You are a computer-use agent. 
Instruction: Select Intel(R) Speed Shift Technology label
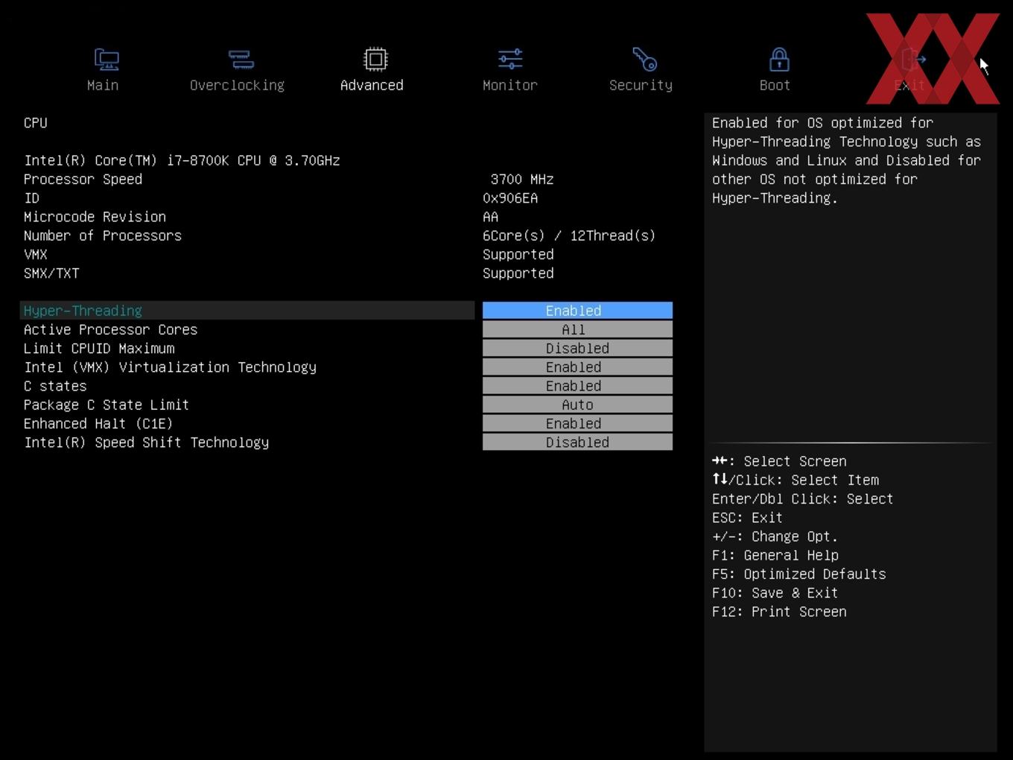coord(146,443)
